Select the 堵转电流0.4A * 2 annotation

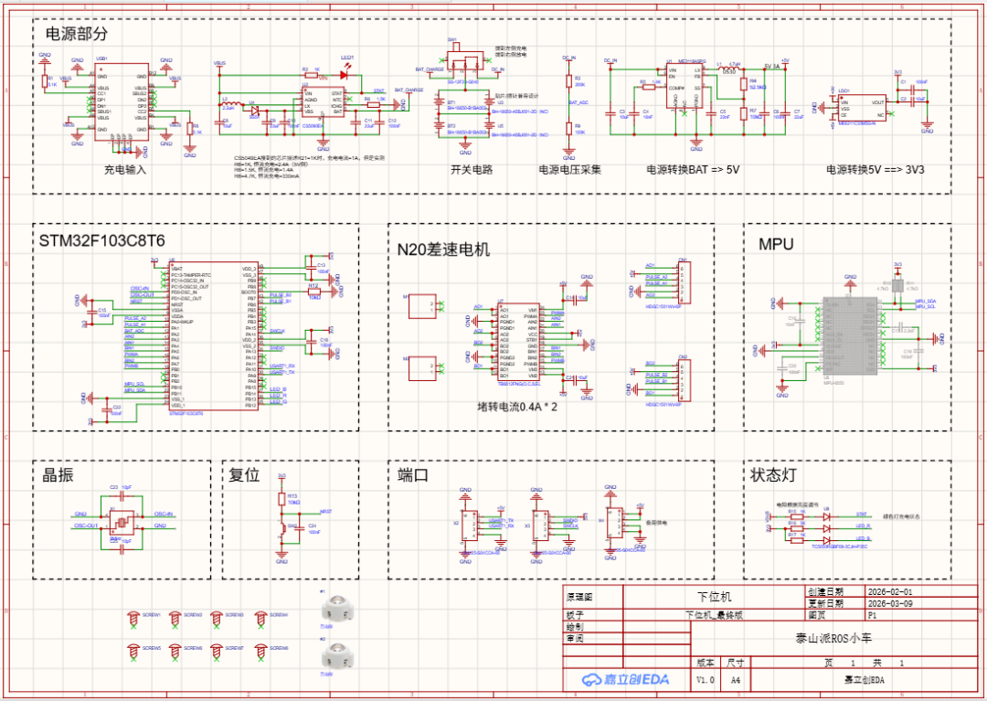(x=517, y=406)
